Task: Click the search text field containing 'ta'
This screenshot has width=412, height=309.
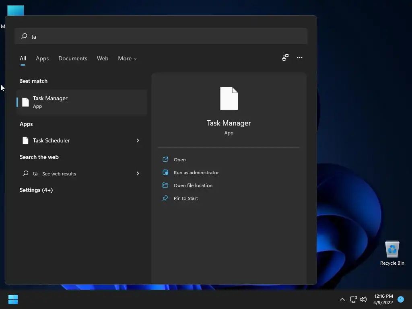Action: click(161, 36)
